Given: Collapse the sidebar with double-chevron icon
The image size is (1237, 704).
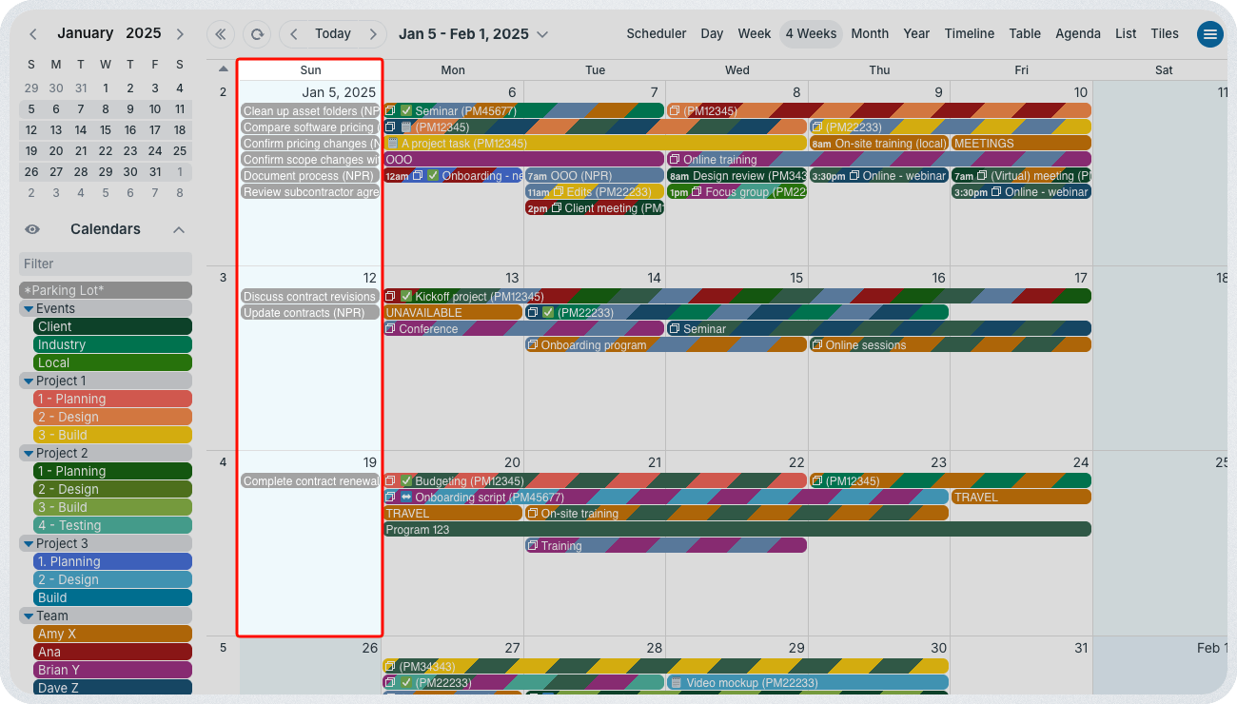Looking at the screenshot, I should [x=221, y=34].
